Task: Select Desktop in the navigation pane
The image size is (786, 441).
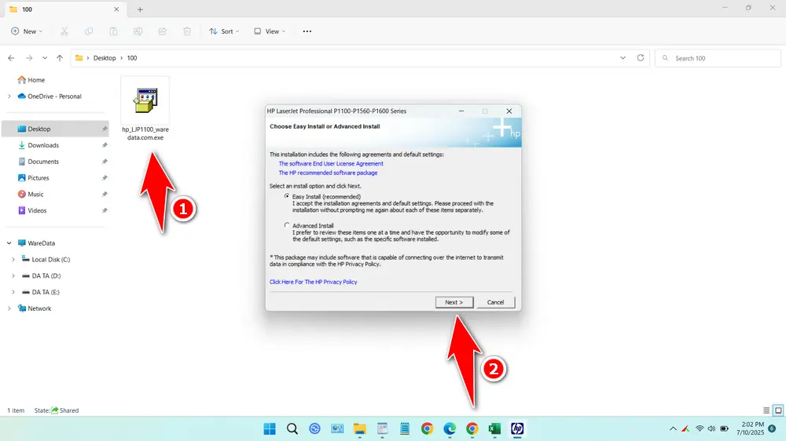Action: (55, 129)
